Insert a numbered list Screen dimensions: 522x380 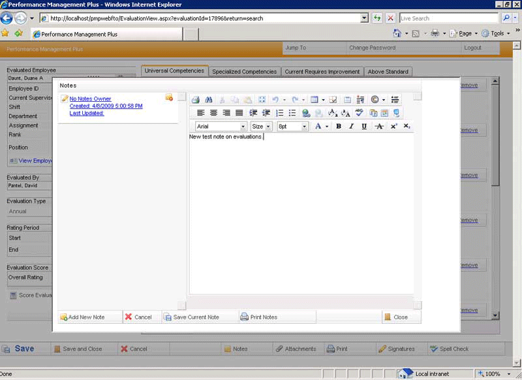click(x=279, y=113)
